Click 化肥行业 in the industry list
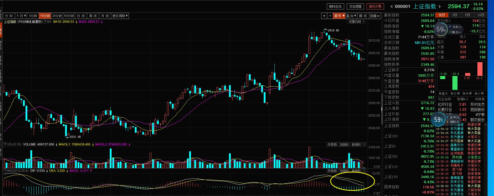Image resolution: width=494 pixels, height=196 pixels. (x=445, y=109)
